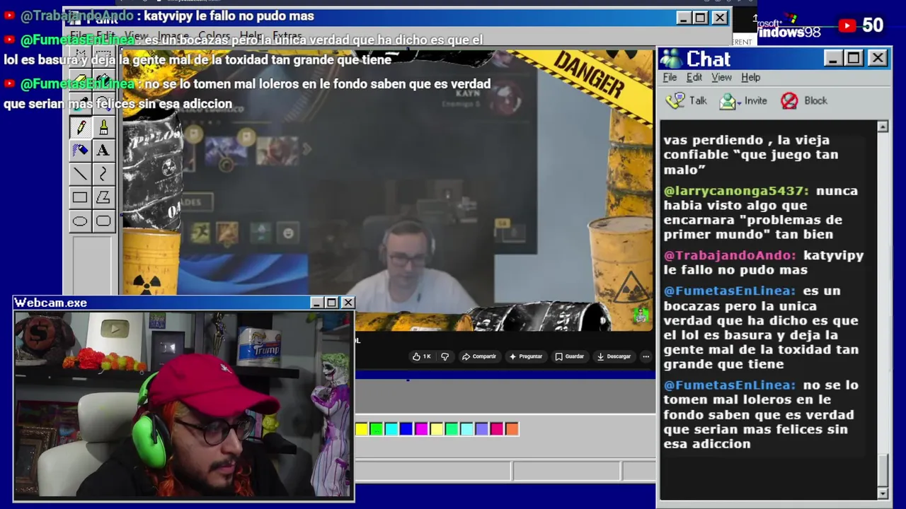Select the Text tool (letter A)
Screen dimensions: 906x509
click(x=103, y=151)
